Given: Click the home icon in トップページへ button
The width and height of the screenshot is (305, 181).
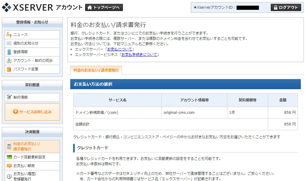Looking at the screenshot, I should [x=90, y=7].
